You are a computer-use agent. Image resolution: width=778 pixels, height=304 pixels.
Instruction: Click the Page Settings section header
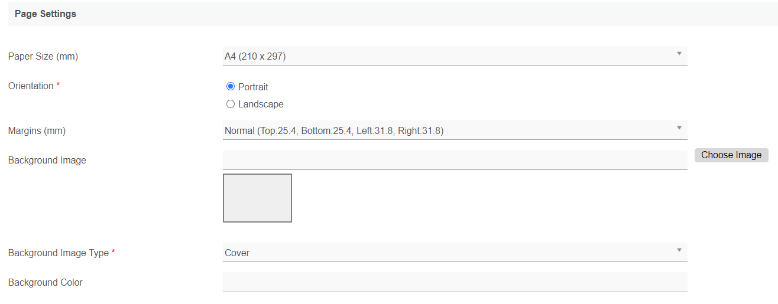[x=46, y=14]
